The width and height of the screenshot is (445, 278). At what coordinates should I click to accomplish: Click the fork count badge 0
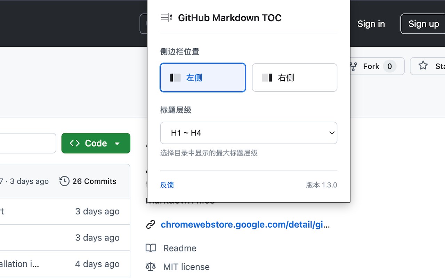click(x=389, y=66)
